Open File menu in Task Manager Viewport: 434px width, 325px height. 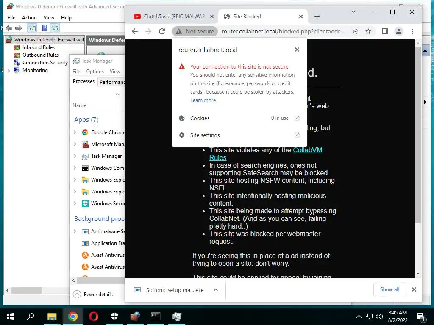pos(76,72)
